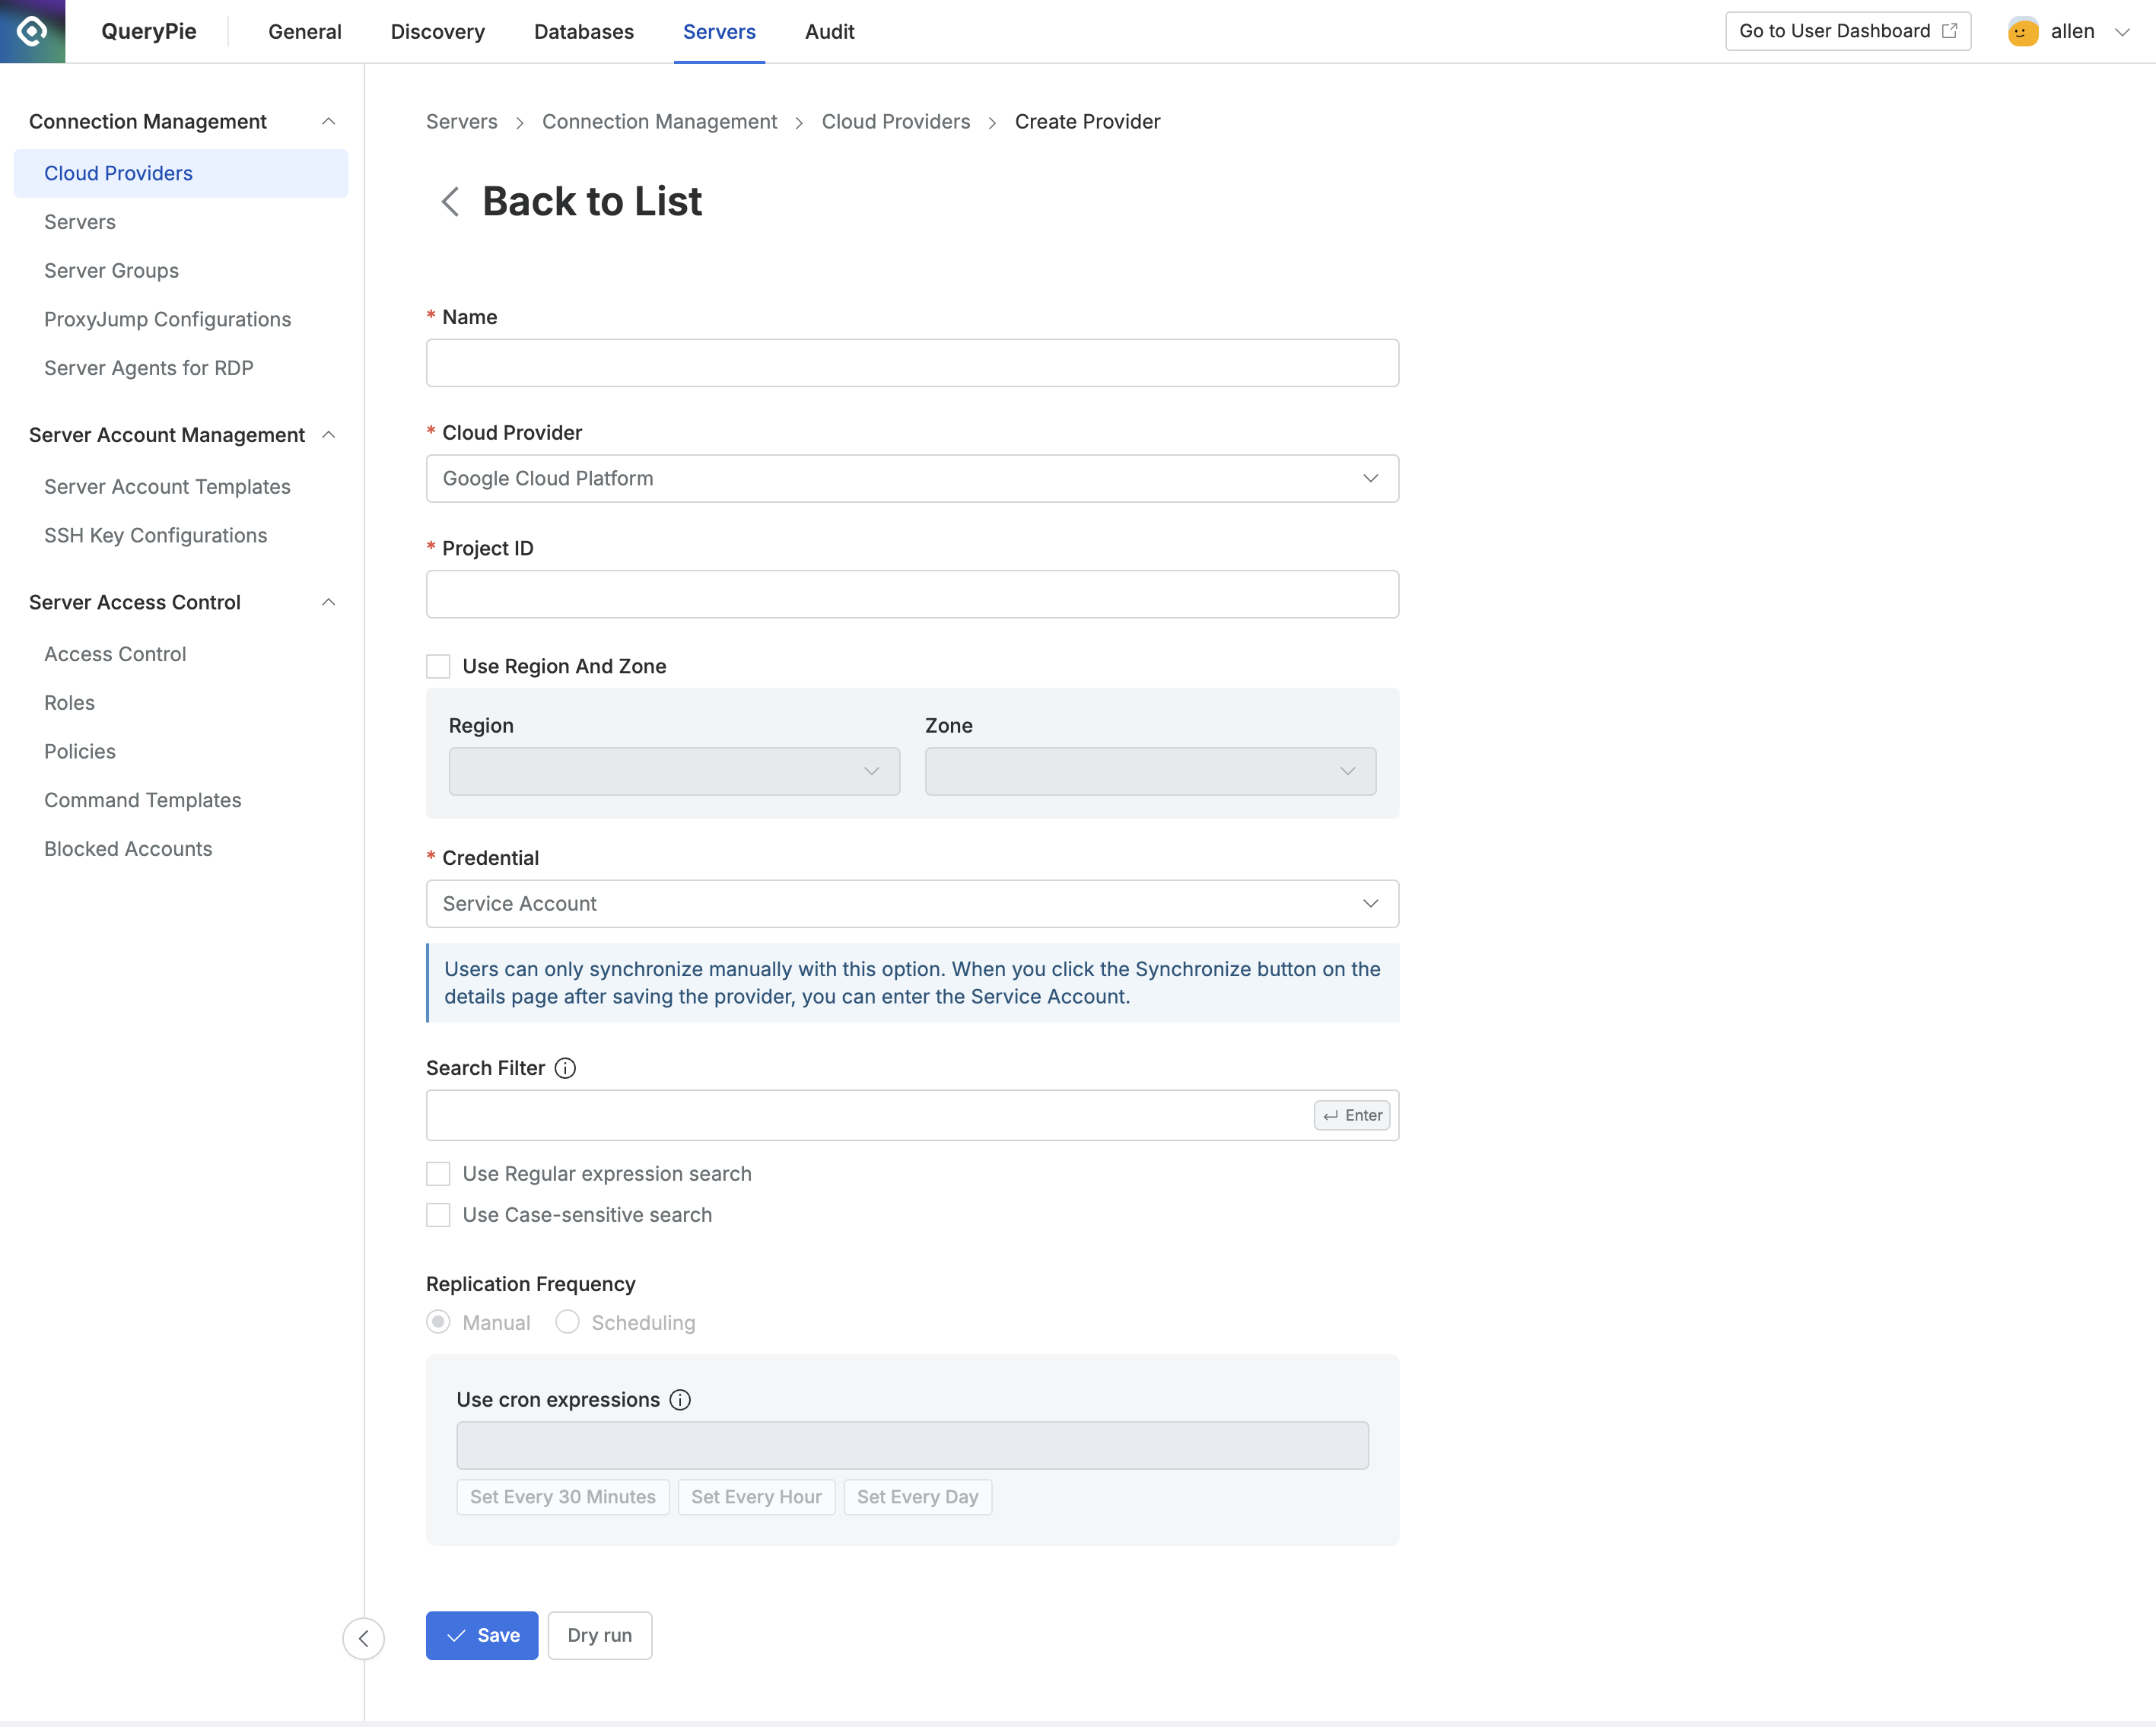The width and height of the screenshot is (2156, 1727).
Task: Click Go to User Dashboard button
Action: (x=1848, y=31)
